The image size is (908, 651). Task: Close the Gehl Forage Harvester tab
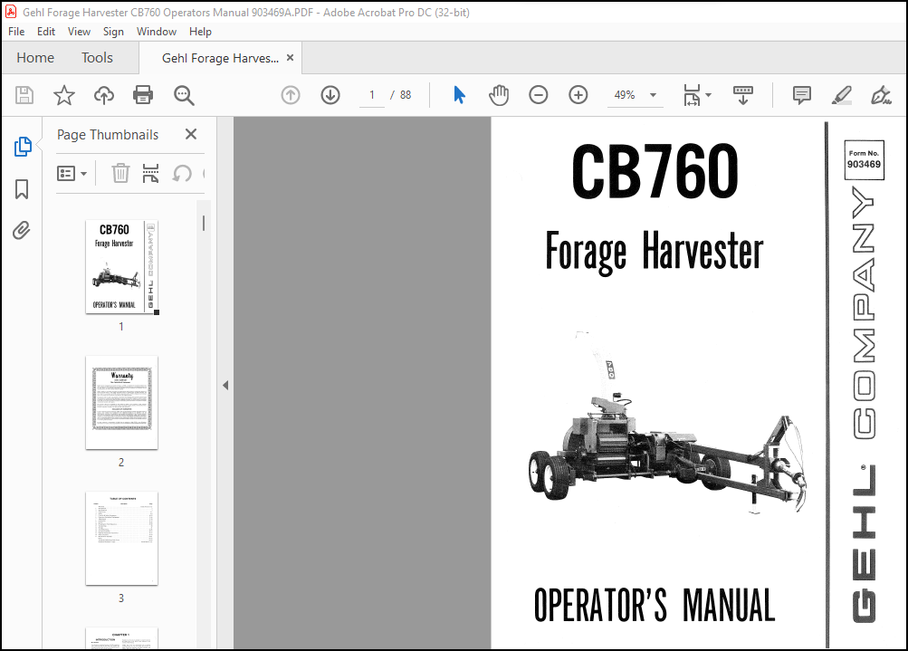pos(290,58)
